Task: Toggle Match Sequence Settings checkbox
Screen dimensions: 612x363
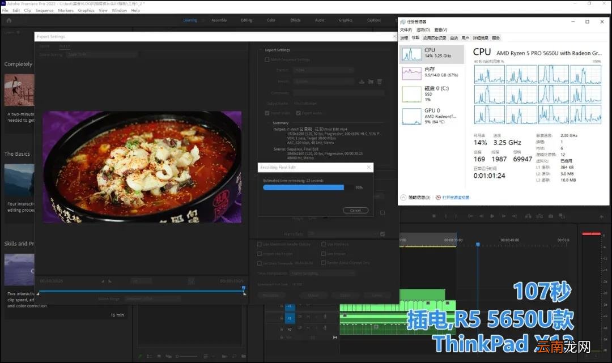Action: pos(267,59)
